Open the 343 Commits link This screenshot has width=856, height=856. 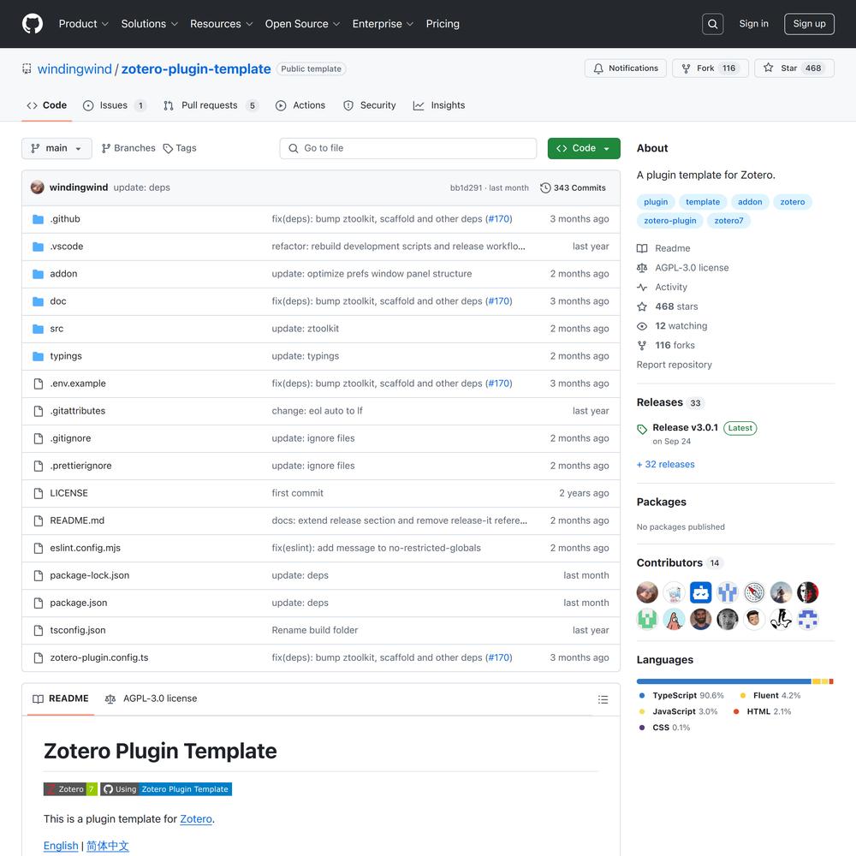pyautogui.click(x=573, y=187)
